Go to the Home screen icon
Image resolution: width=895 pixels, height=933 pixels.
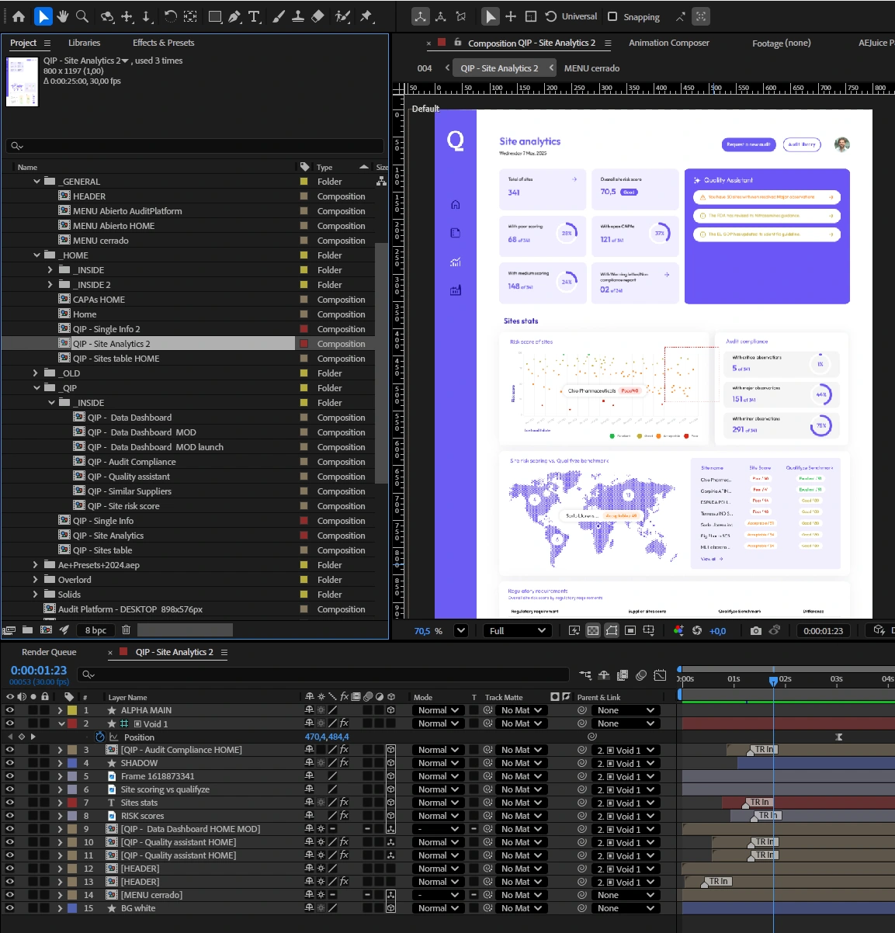pos(19,16)
